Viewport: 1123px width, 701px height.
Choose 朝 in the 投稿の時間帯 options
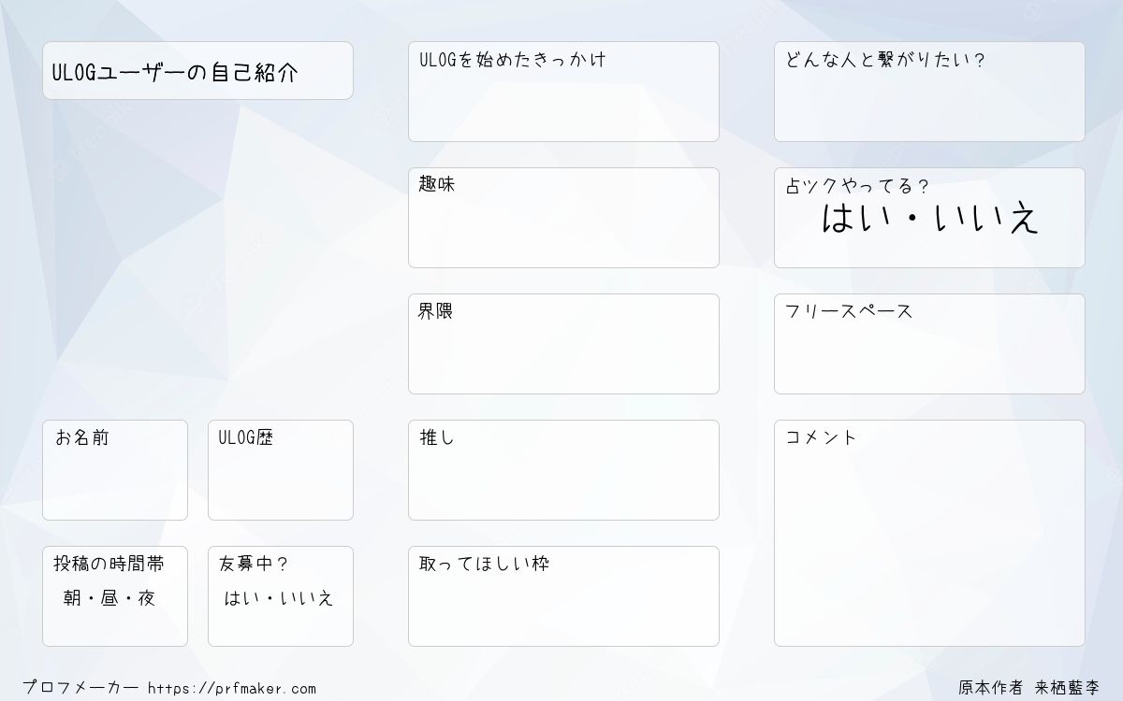pyautogui.click(x=72, y=599)
